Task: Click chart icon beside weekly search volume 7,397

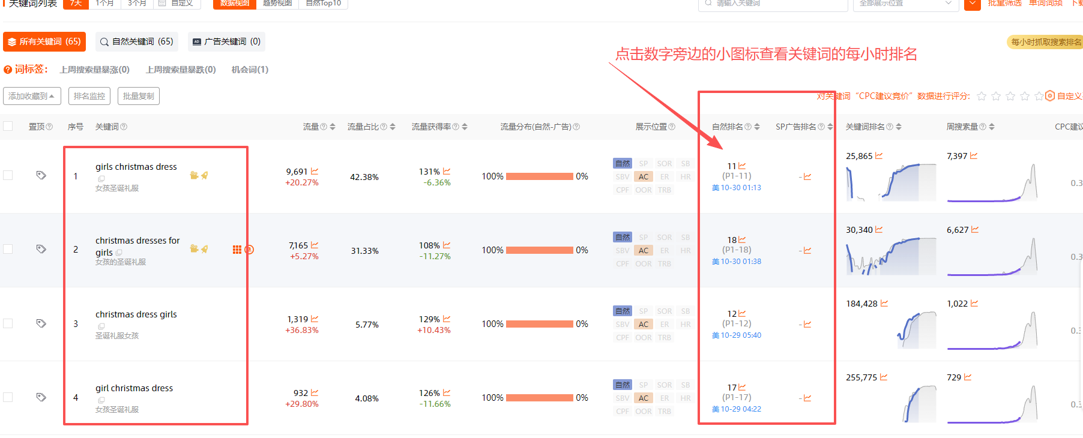Action: tap(974, 155)
